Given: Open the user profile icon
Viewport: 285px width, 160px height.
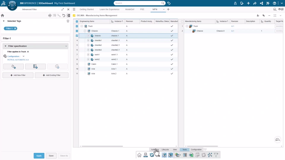Looking at the screenshot, I should tap(235, 3).
